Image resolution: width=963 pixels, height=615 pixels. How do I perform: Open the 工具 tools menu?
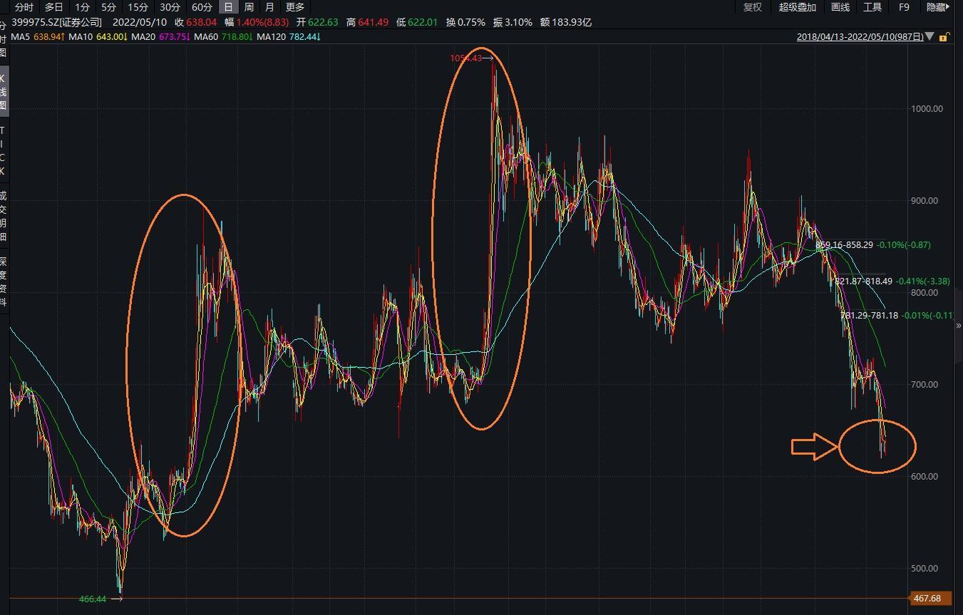point(872,7)
